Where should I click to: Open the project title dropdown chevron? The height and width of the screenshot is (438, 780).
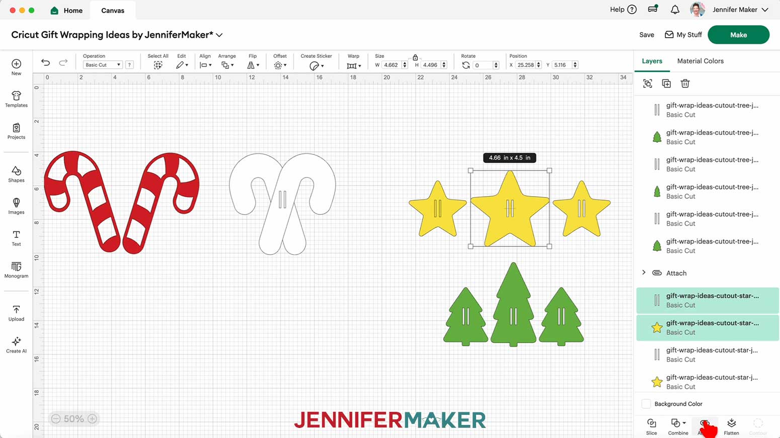[x=219, y=35]
